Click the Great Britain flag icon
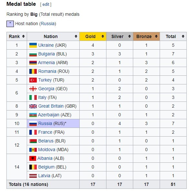189x193 pixels. tap(33, 106)
